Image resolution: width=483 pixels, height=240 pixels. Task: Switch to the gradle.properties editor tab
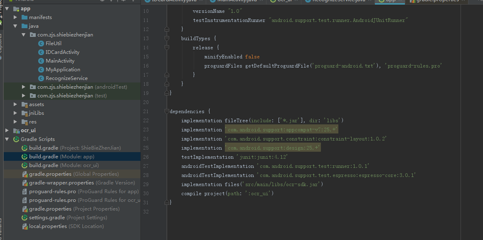(438, 1)
